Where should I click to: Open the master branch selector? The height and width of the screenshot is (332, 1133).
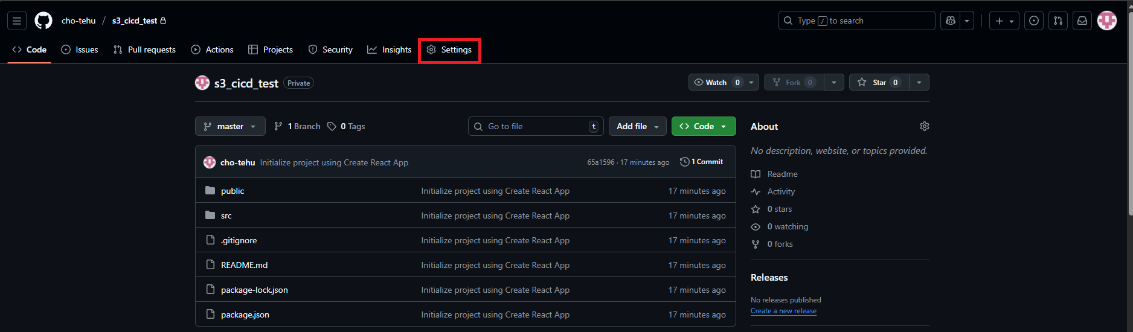[x=230, y=126]
